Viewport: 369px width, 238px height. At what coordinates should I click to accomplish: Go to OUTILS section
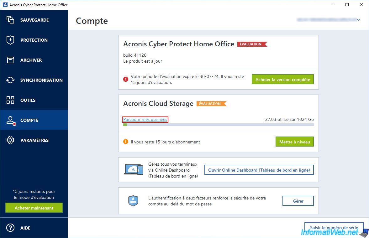coord(28,100)
